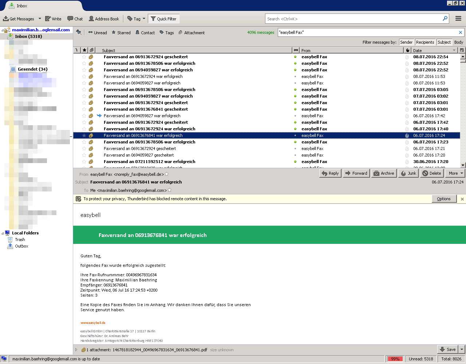This screenshot has width=466, height=364.
Task: Expand the More actions dropdown
Action: (462, 173)
